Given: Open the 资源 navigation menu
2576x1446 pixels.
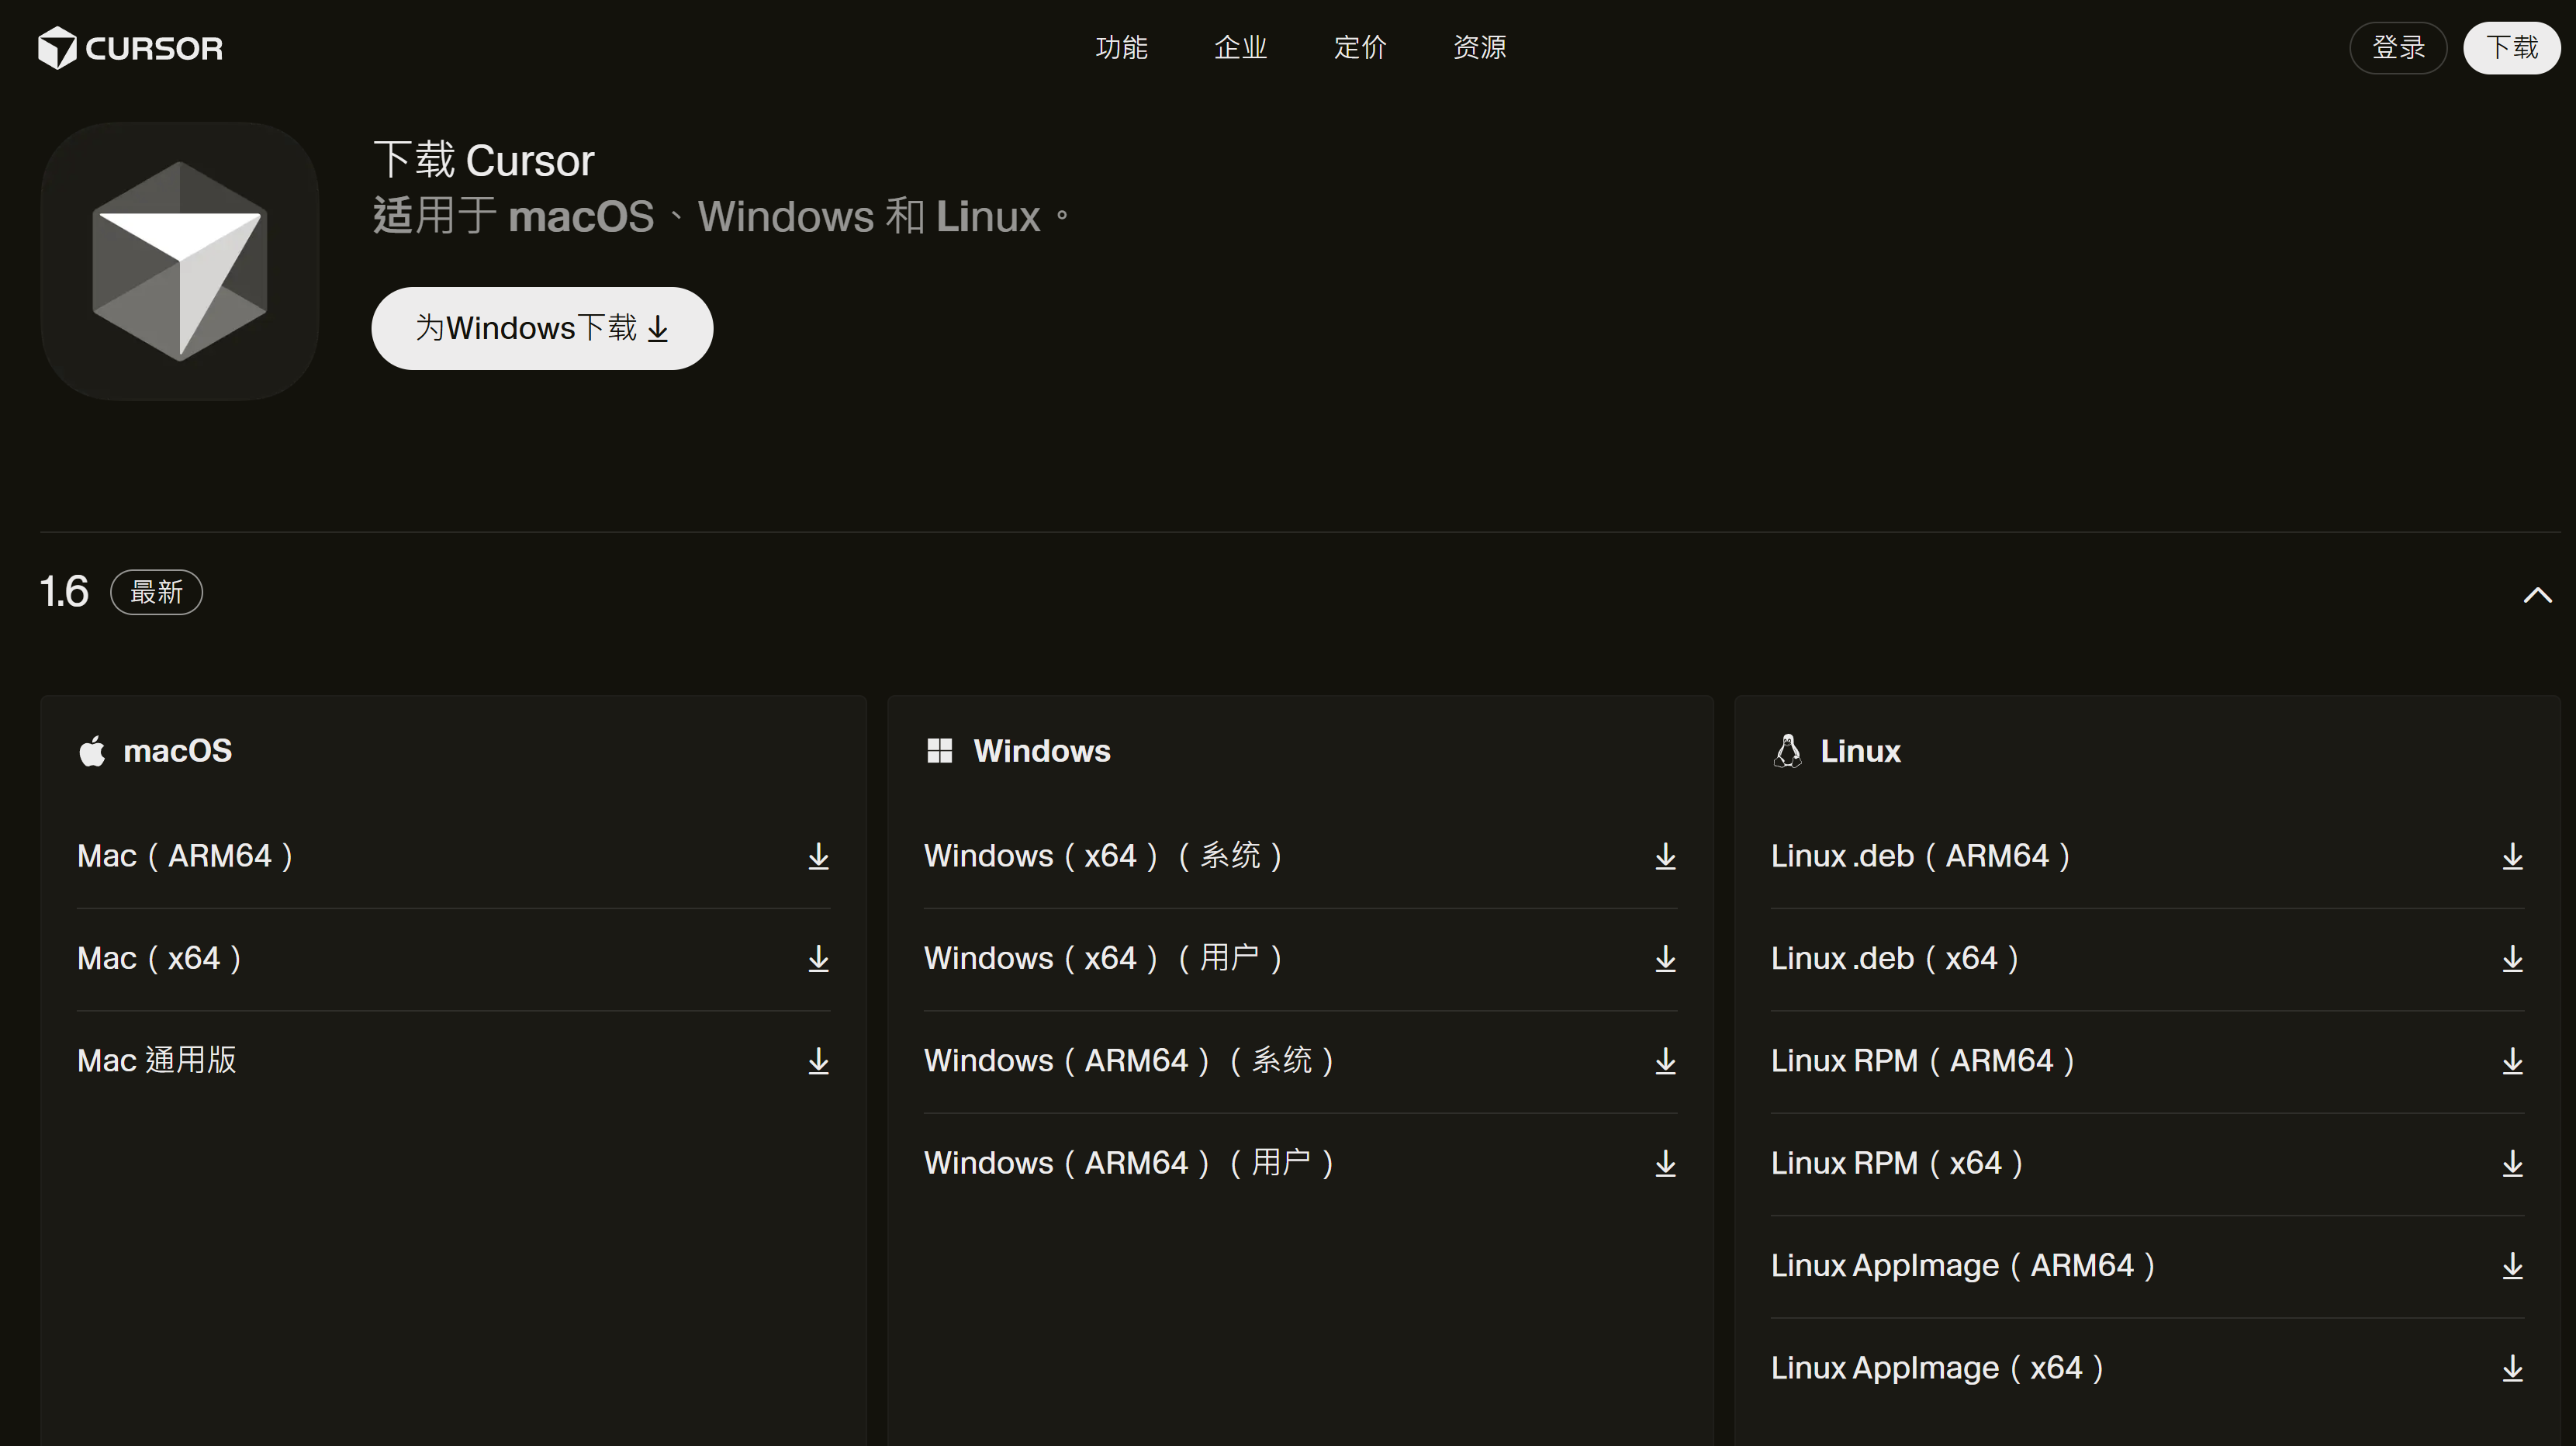Looking at the screenshot, I should pyautogui.click(x=1479, y=47).
